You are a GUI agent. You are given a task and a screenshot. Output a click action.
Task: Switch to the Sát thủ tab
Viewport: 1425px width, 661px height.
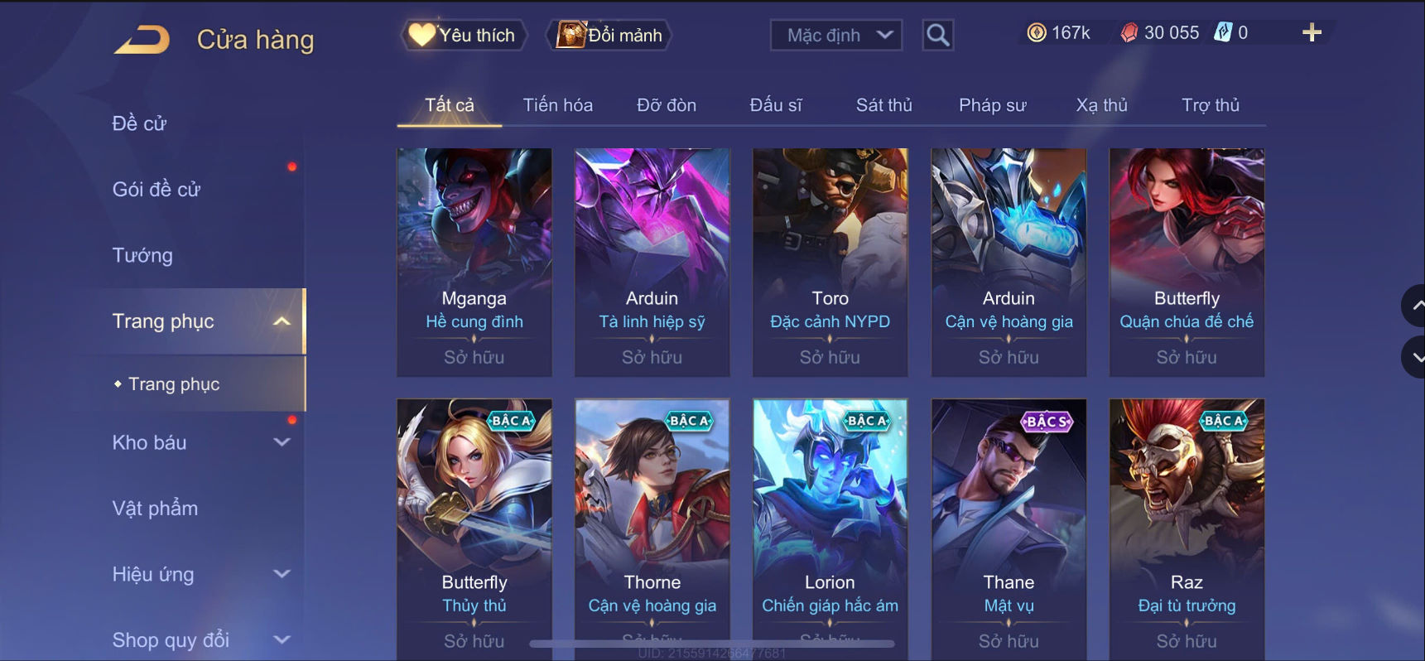click(x=883, y=105)
